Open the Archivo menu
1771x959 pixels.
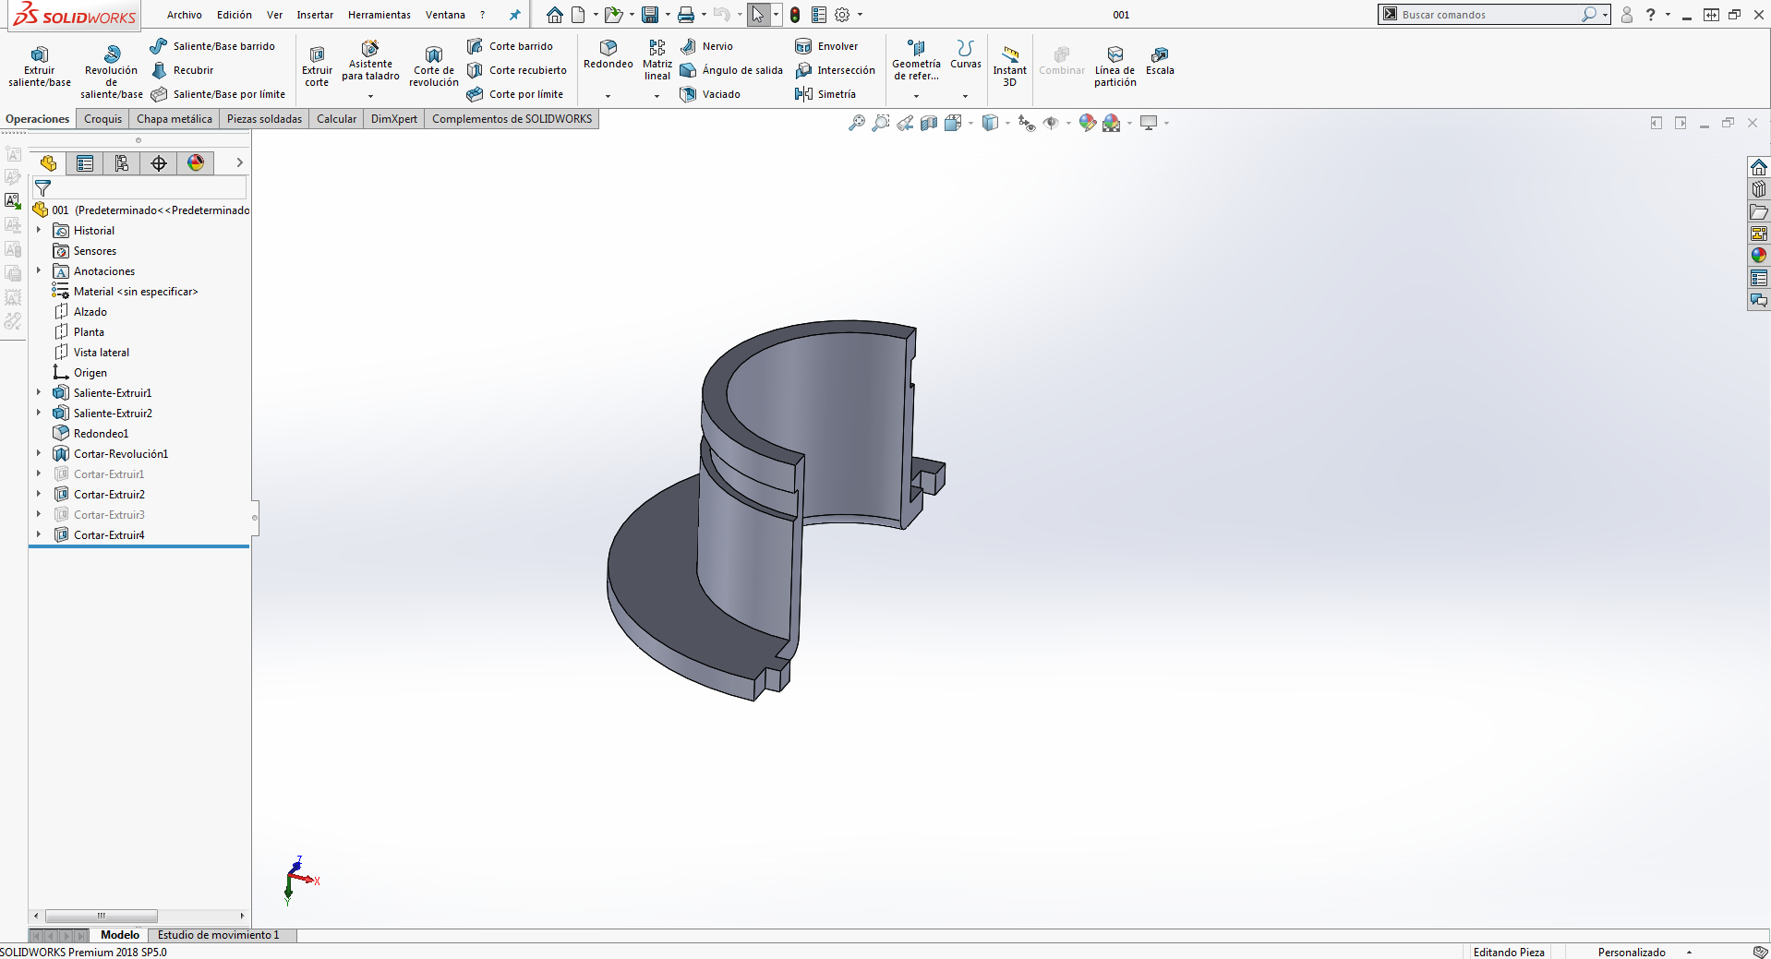pos(185,15)
